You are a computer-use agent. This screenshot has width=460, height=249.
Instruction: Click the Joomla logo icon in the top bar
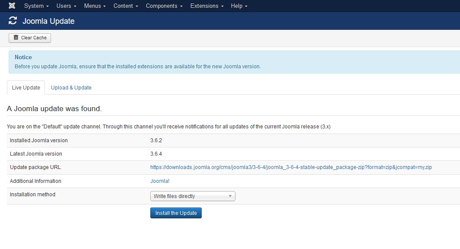(x=11, y=6)
